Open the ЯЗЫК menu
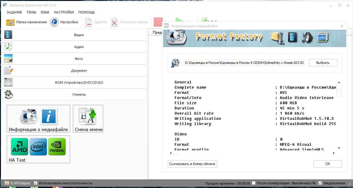Screen dimensions: 353x188 (45, 12)
